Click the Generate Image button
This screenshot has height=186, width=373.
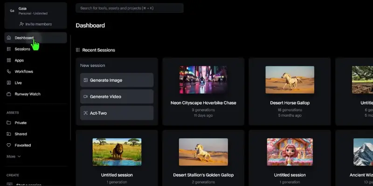tap(117, 80)
